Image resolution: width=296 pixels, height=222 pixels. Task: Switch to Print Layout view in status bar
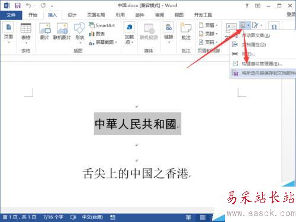(x=202, y=217)
